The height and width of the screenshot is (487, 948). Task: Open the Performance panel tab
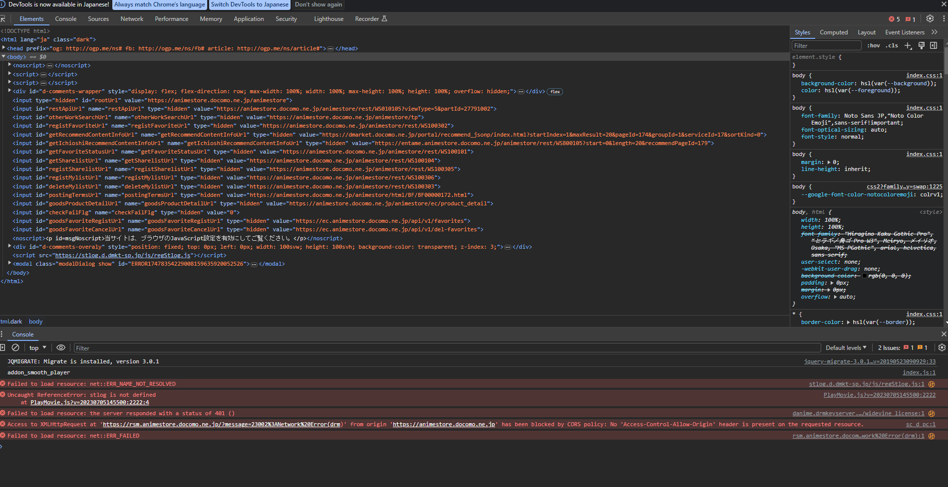click(x=172, y=19)
